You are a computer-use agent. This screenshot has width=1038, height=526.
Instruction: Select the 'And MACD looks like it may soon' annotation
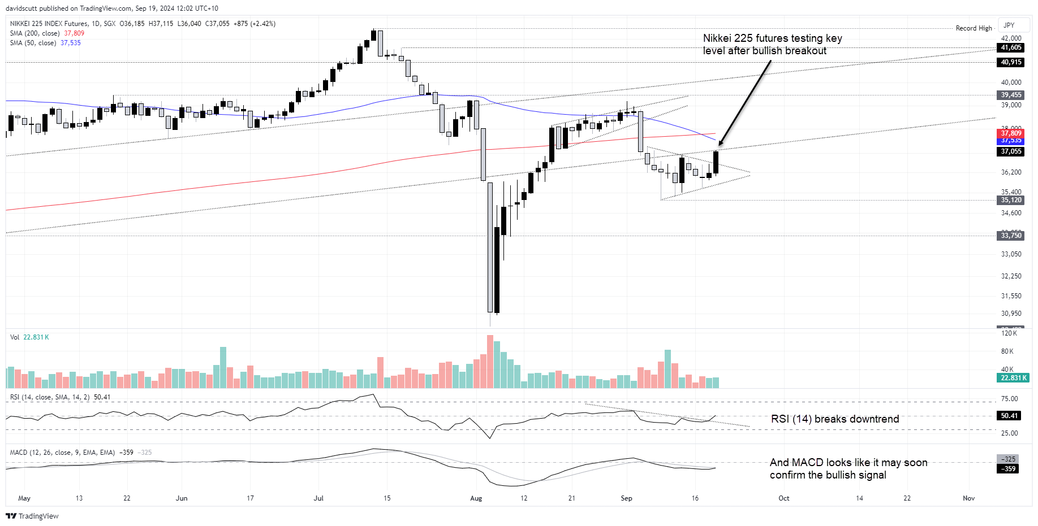[x=849, y=469]
